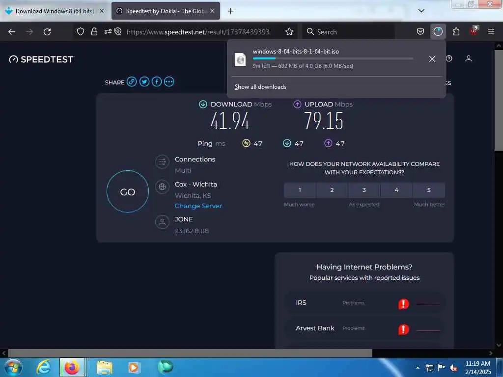
Task: Switch to Download Windows 8 tab
Action: 55,11
